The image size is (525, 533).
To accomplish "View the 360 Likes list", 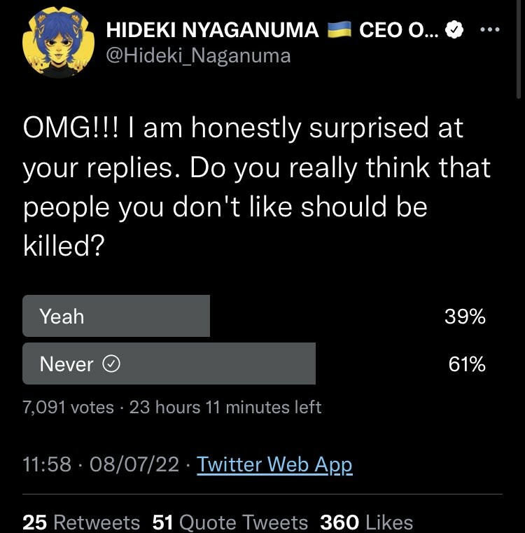I will point(366,522).
